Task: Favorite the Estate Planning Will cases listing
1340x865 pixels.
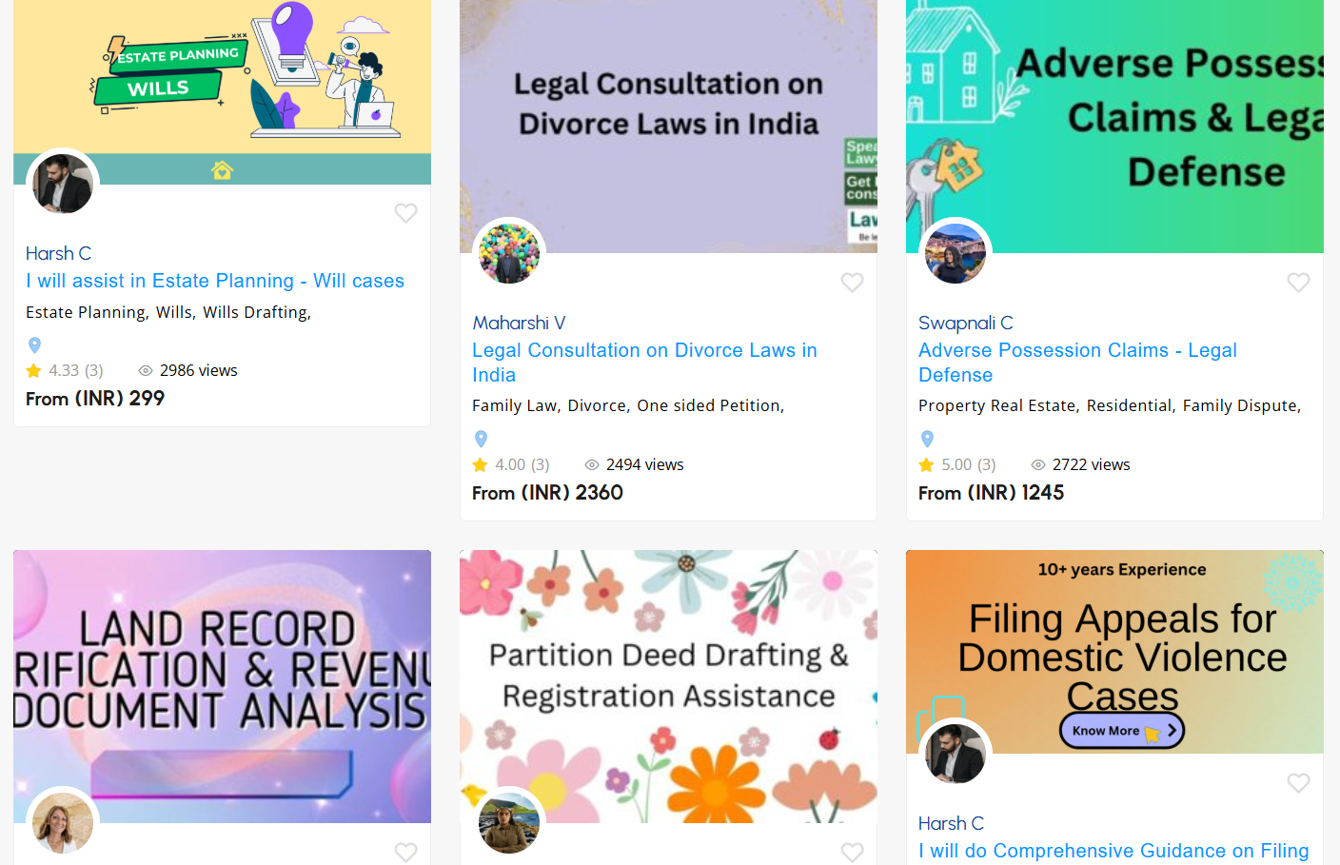Action: (x=405, y=213)
